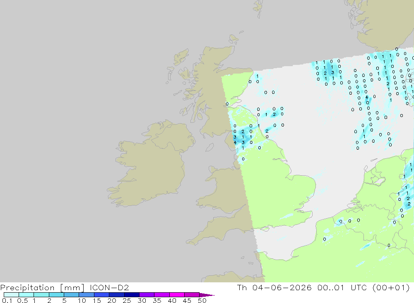Image resolution: width=414 pixels, height=303 pixels.
Task: Select the purple arrow tip at legend end
Action: point(207,295)
